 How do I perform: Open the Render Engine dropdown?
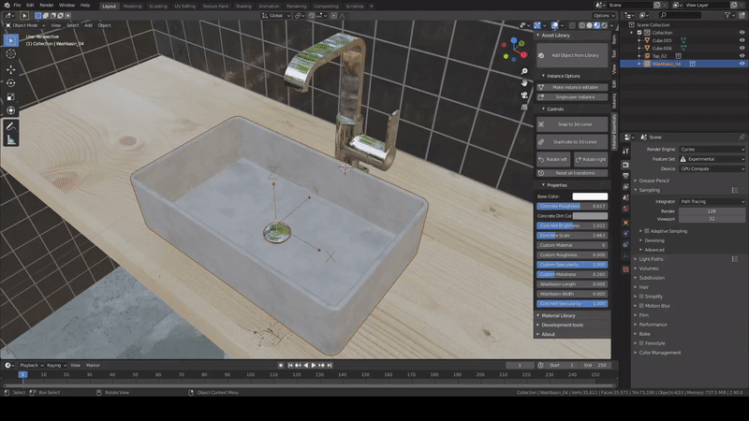click(712, 150)
